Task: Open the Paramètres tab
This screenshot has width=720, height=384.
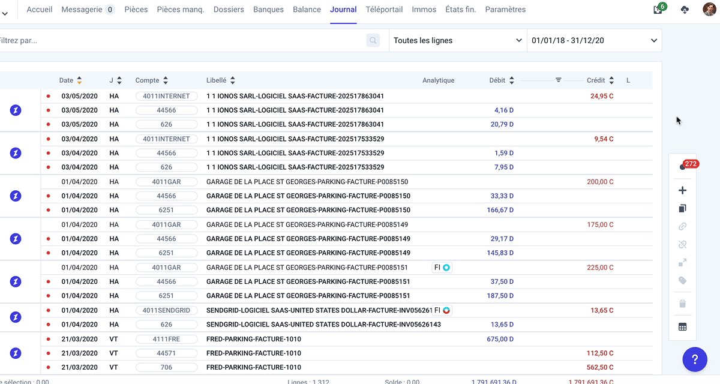Action: tap(505, 10)
